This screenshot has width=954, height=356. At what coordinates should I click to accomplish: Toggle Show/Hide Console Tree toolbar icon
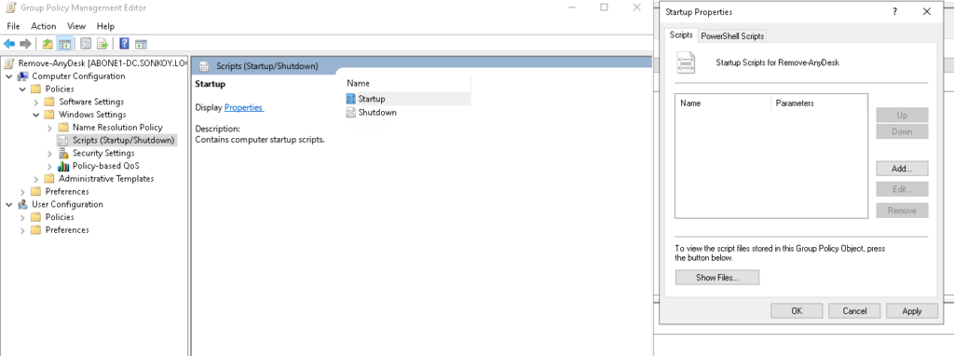64,44
